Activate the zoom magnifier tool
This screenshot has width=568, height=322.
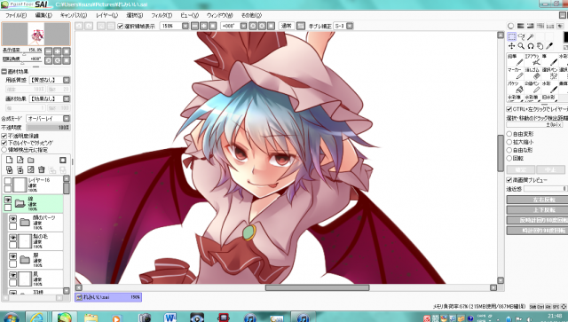(521, 46)
